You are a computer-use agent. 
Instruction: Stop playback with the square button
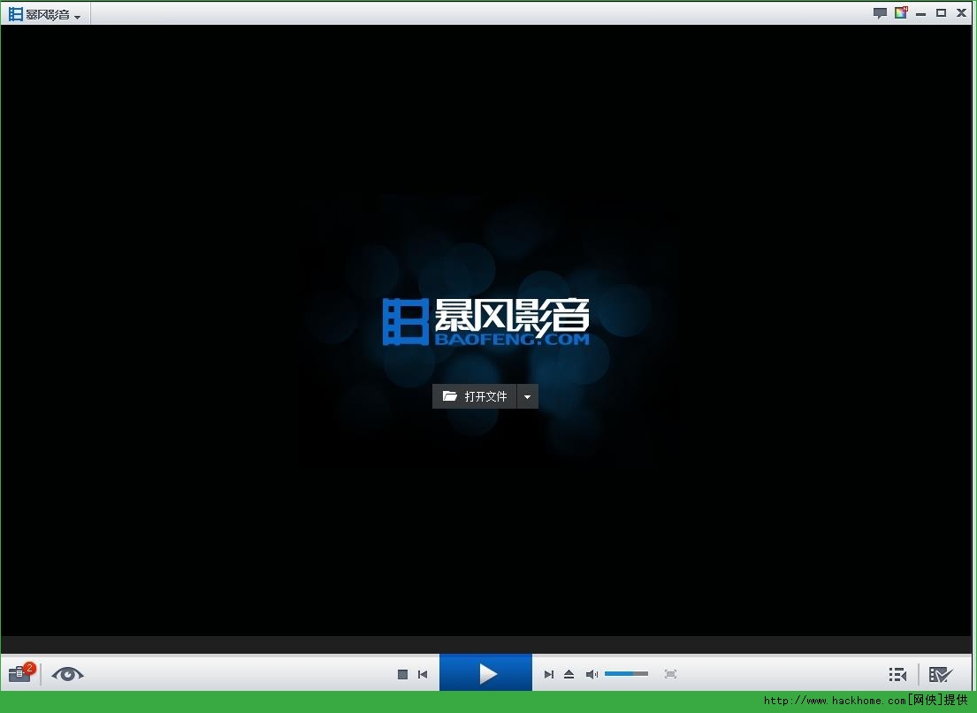pyautogui.click(x=402, y=674)
